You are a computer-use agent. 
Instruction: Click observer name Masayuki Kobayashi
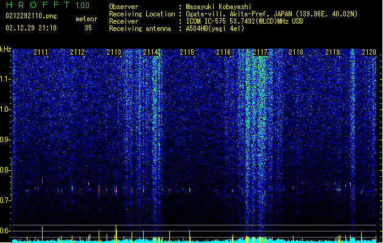click(219, 7)
